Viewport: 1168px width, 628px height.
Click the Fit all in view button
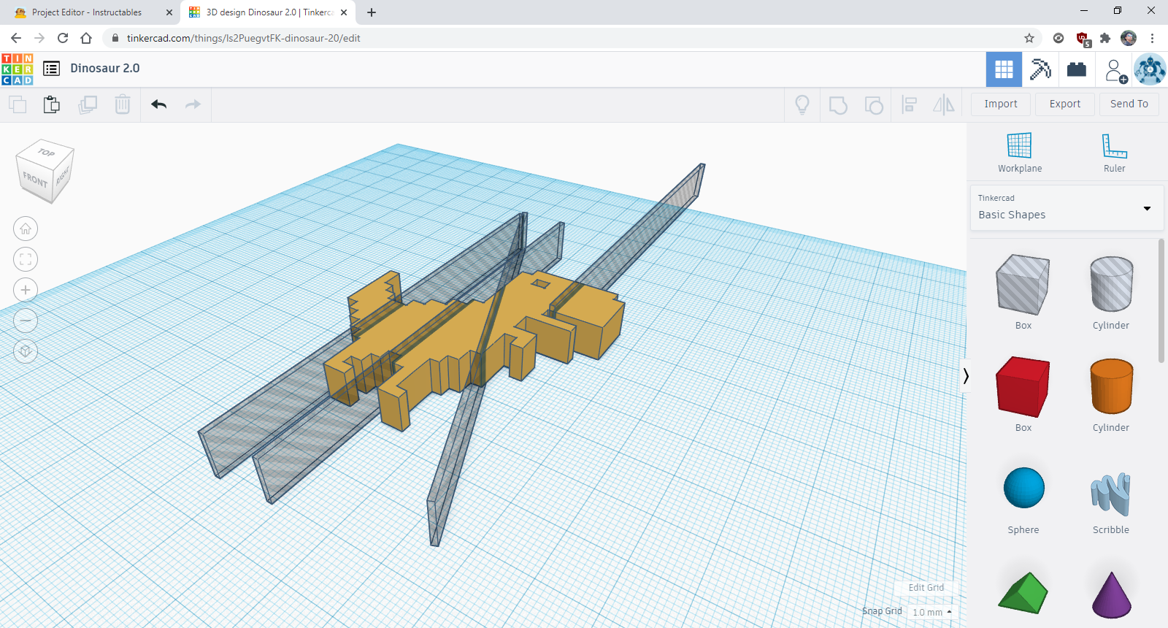tap(26, 259)
